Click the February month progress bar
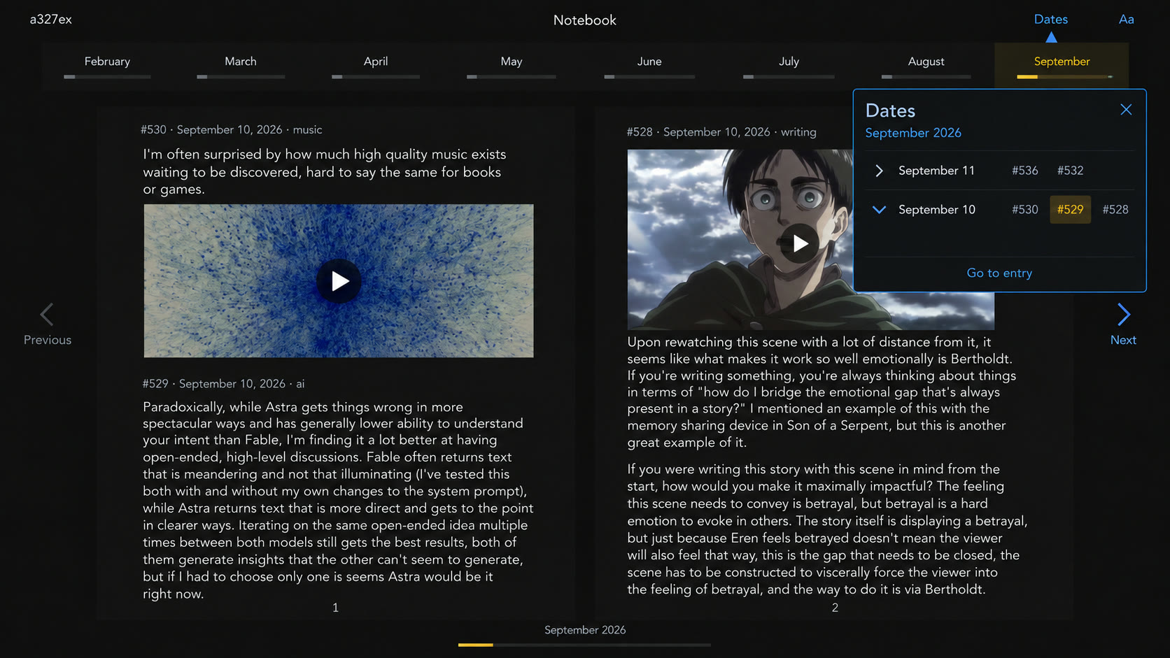The width and height of the screenshot is (1170, 658). click(x=107, y=77)
